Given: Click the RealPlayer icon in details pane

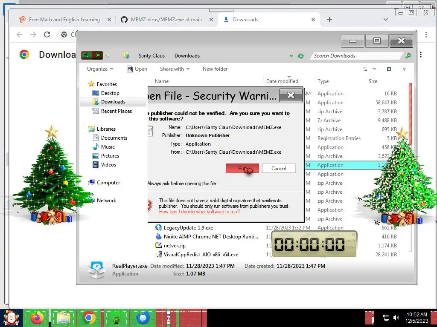Looking at the screenshot, I should pos(96,270).
